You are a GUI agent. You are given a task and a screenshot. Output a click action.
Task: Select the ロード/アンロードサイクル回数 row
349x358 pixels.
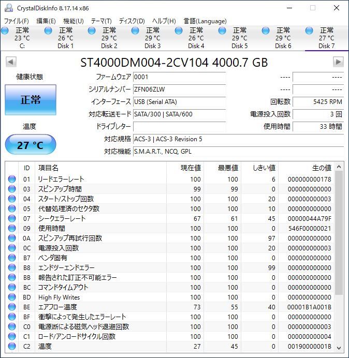coord(170,336)
